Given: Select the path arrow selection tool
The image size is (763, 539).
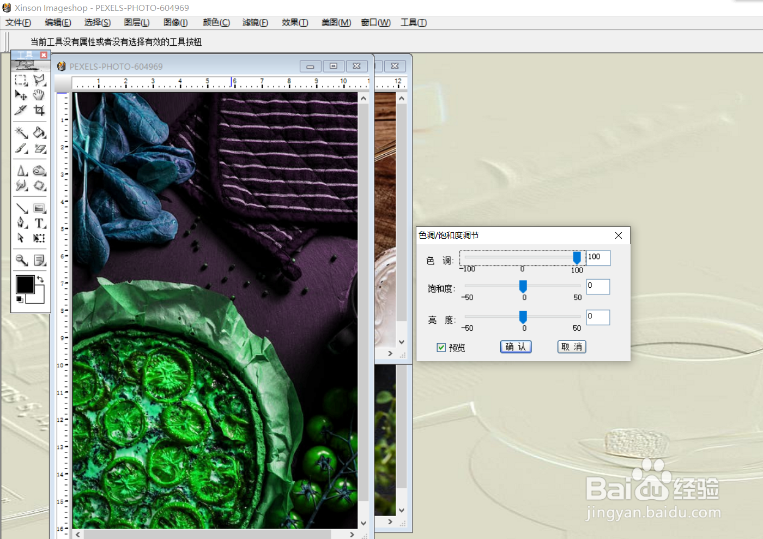Looking at the screenshot, I should [x=21, y=238].
